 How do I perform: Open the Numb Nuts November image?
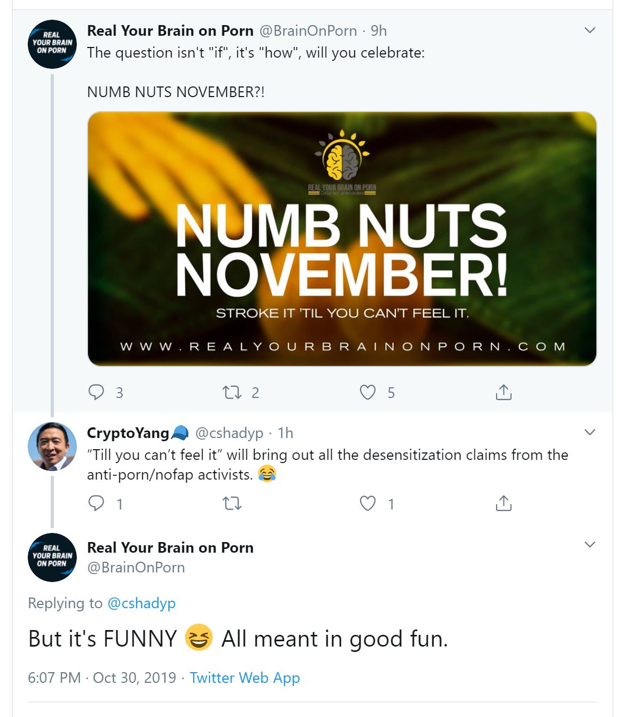(x=341, y=238)
